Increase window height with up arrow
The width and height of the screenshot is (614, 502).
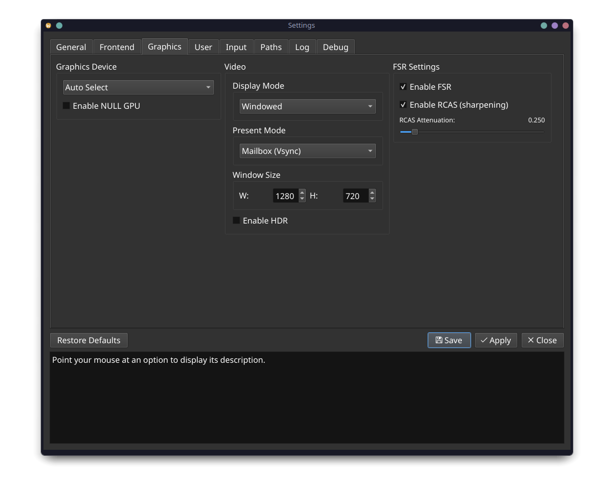point(372,193)
